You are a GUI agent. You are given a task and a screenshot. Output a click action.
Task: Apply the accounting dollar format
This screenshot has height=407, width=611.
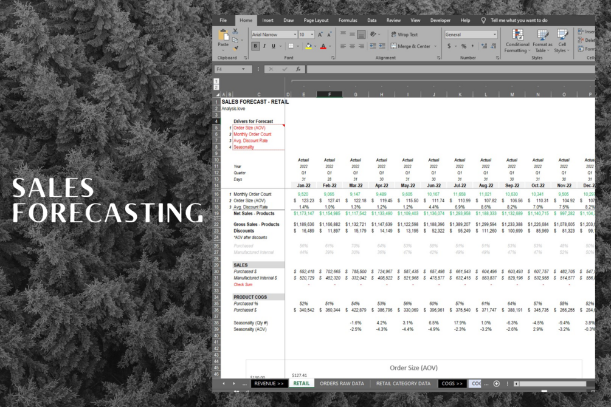tap(449, 46)
